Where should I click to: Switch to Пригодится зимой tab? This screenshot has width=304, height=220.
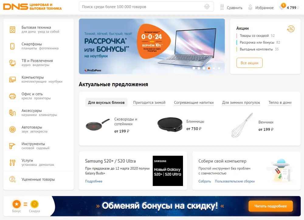(x=149, y=103)
